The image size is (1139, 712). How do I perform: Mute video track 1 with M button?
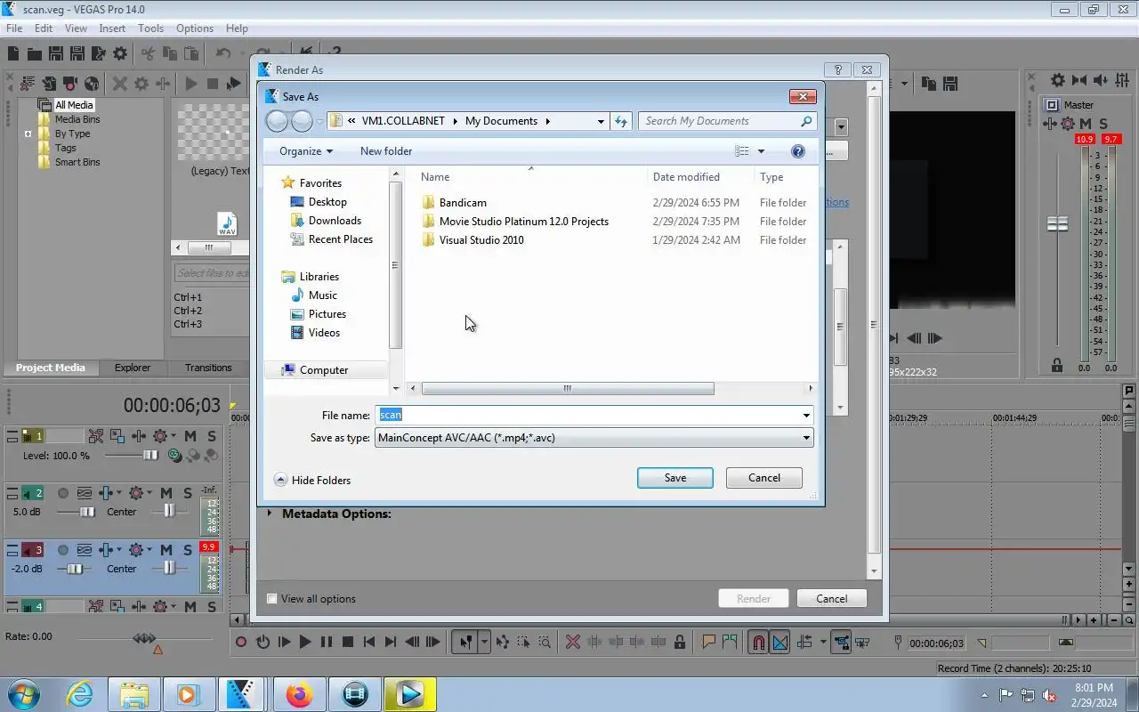click(x=190, y=436)
